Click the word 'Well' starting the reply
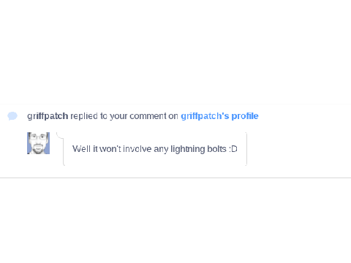 pos(81,149)
